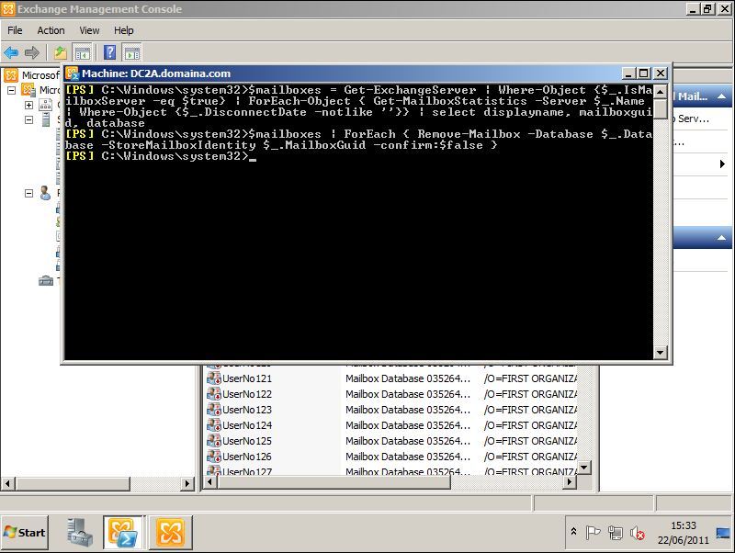Click the PowerShell window title bar icon

coord(73,73)
